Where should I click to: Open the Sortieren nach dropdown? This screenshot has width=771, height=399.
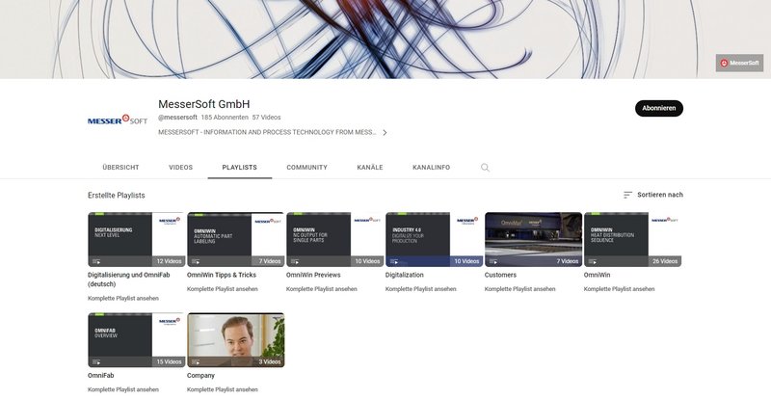pyautogui.click(x=653, y=195)
